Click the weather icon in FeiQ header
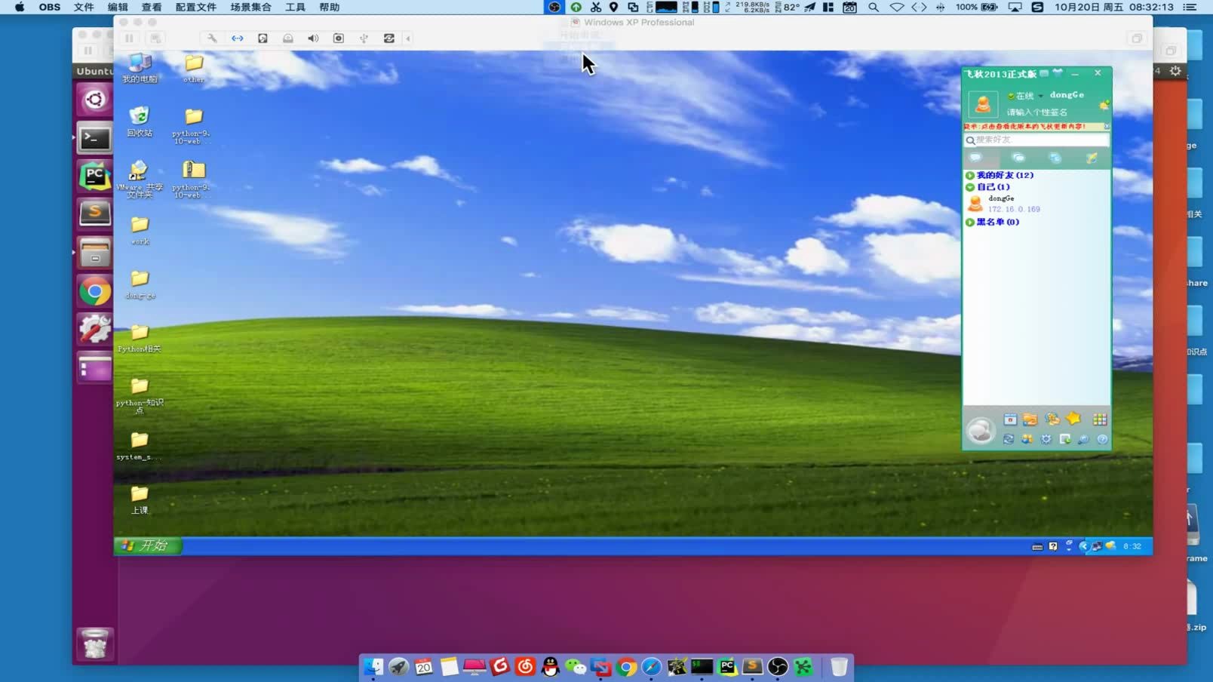The width and height of the screenshot is (1213, 682). point(1104,105)
